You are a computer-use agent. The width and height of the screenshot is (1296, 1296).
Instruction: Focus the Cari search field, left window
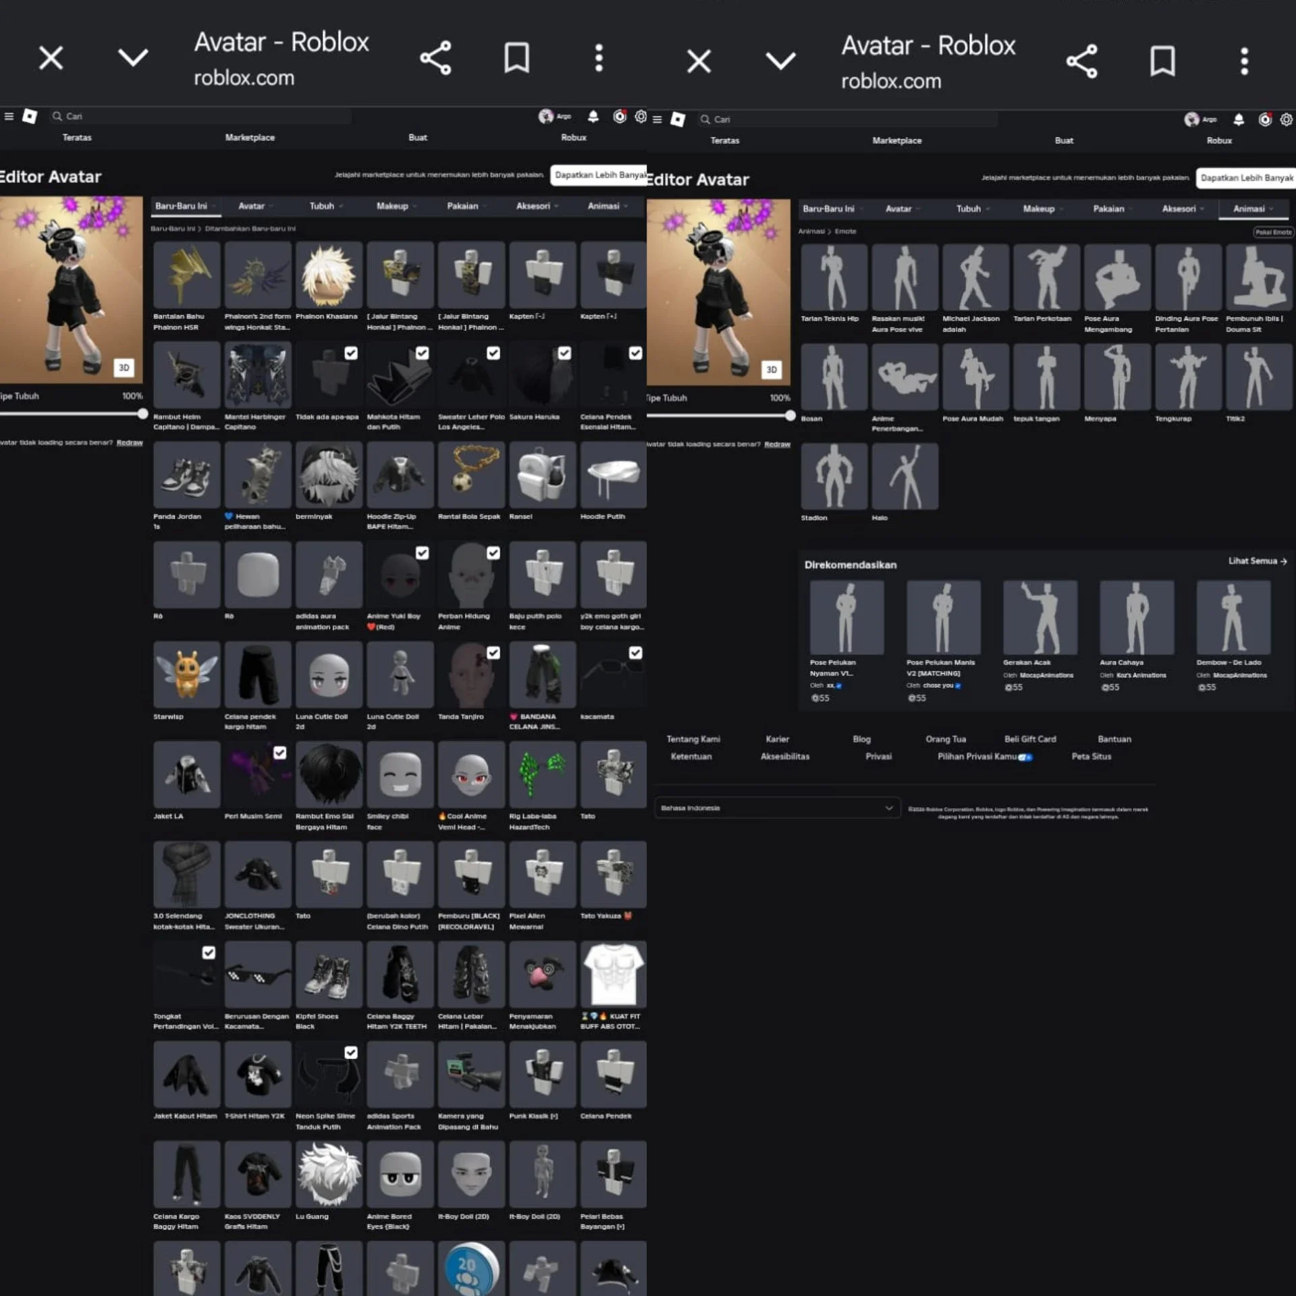click(202, 116)
